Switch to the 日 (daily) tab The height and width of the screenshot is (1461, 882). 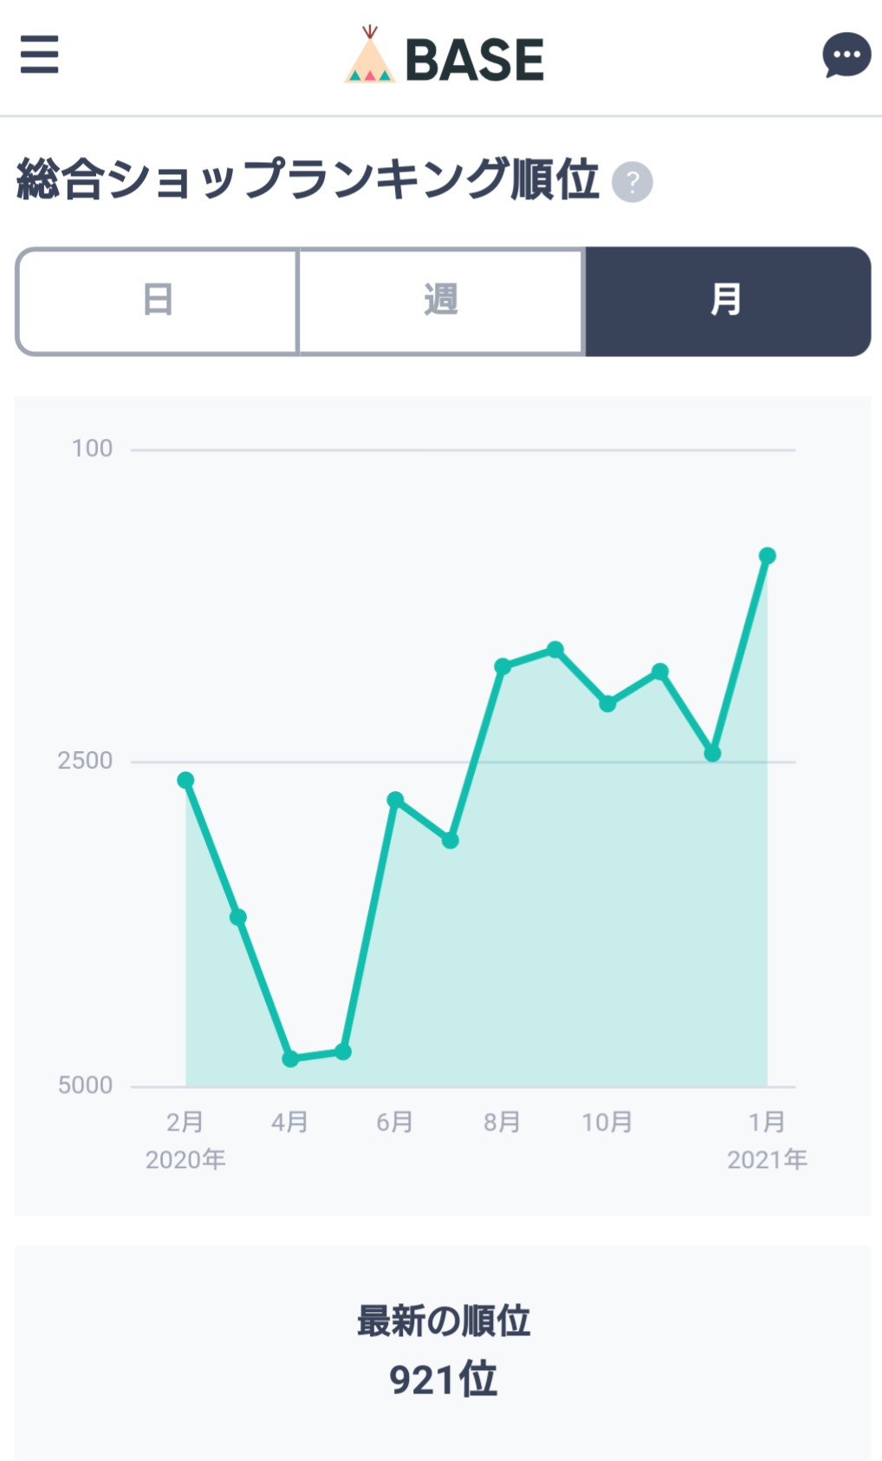pos(158,301)
